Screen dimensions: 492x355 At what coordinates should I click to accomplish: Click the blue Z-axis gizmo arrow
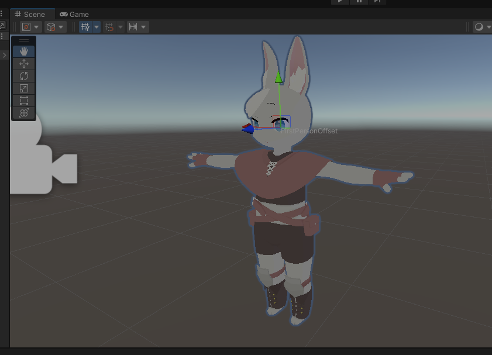coord(247,129)
